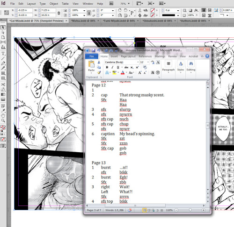Click the Cut icon in Word
This screenshot has width=234, height=227.
99,63
